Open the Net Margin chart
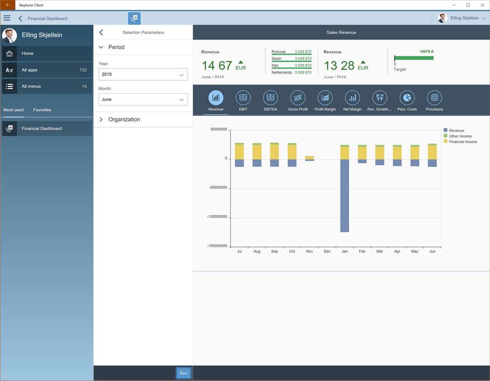This screenshot has width=490, height=381. (352, 98)
